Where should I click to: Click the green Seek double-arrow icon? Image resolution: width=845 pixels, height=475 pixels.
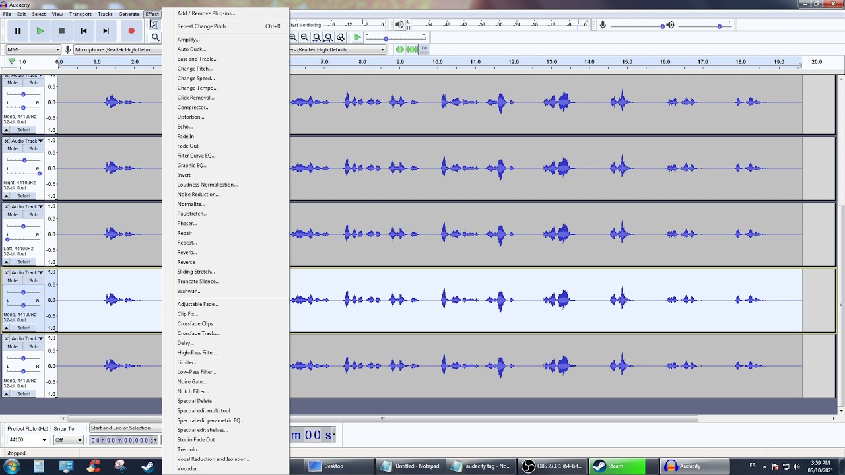pos(411,49)
